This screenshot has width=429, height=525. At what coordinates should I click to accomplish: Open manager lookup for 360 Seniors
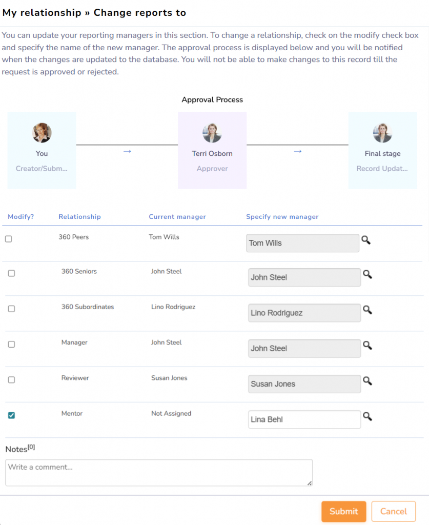367,275
